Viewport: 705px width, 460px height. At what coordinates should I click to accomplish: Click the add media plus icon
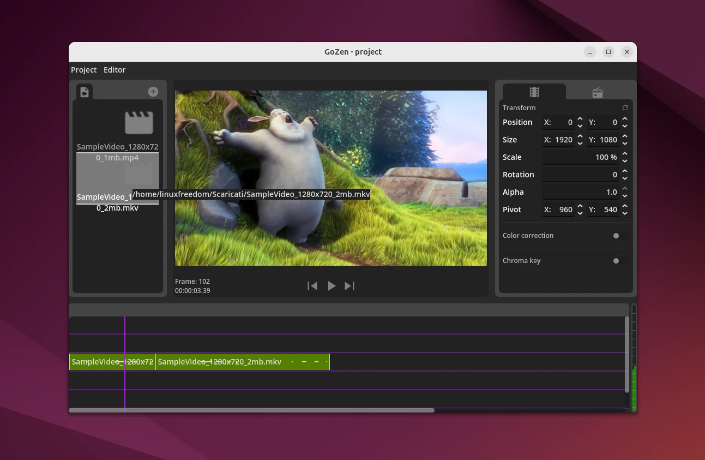click(x=153, y=92)
